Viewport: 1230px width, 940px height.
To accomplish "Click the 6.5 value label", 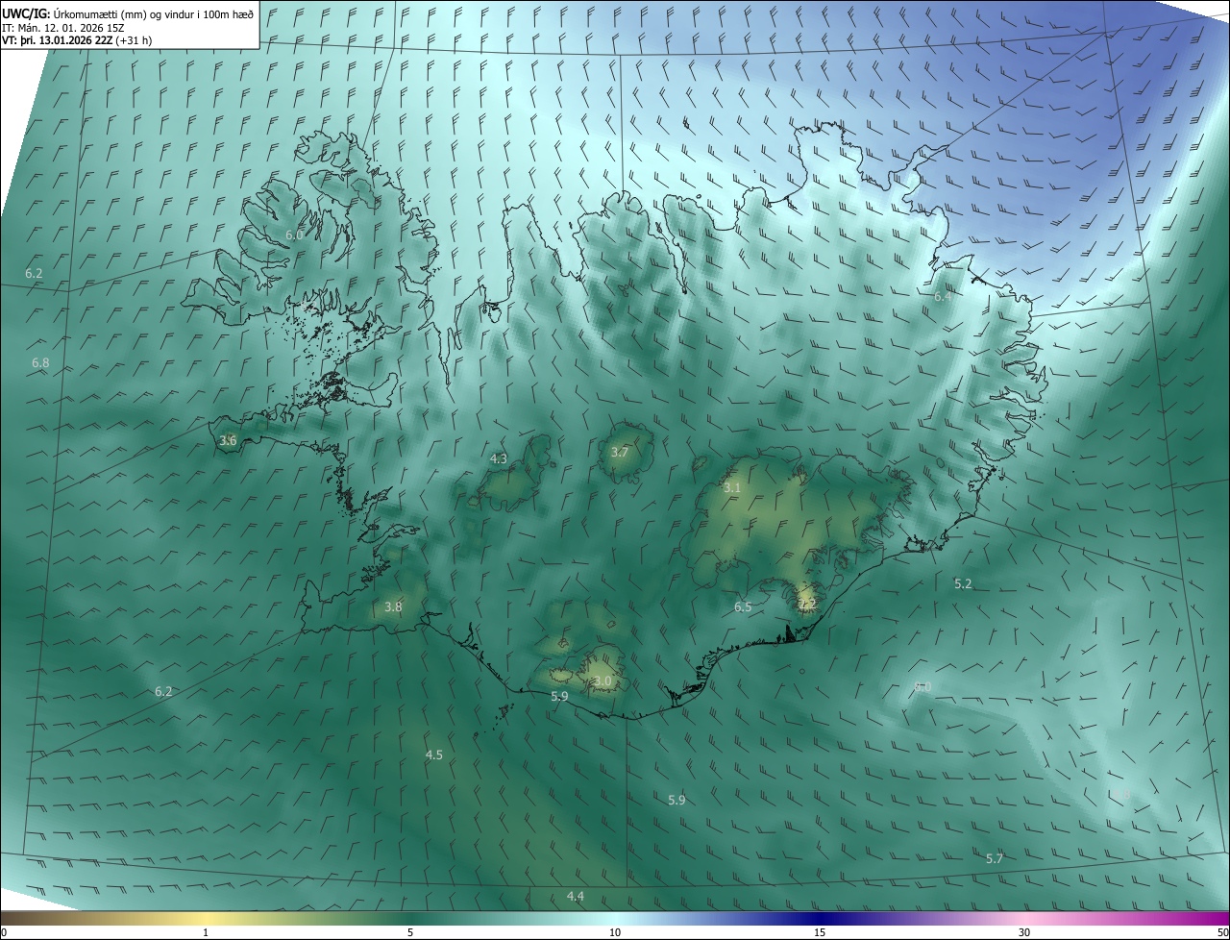I will [x=743, y=607].
